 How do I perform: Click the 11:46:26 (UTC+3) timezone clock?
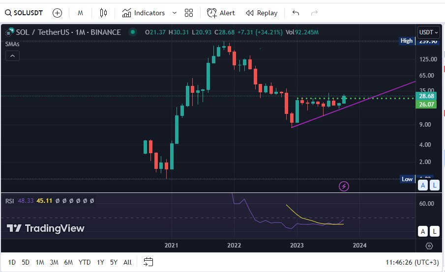coord(412,262)
